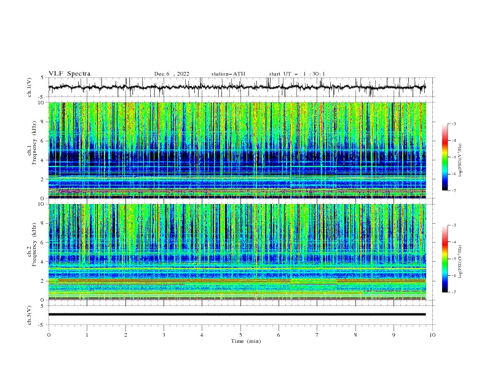Click the lower PSD color bar
The height and width of the screenshot is (376, 487).
point(445,259)
